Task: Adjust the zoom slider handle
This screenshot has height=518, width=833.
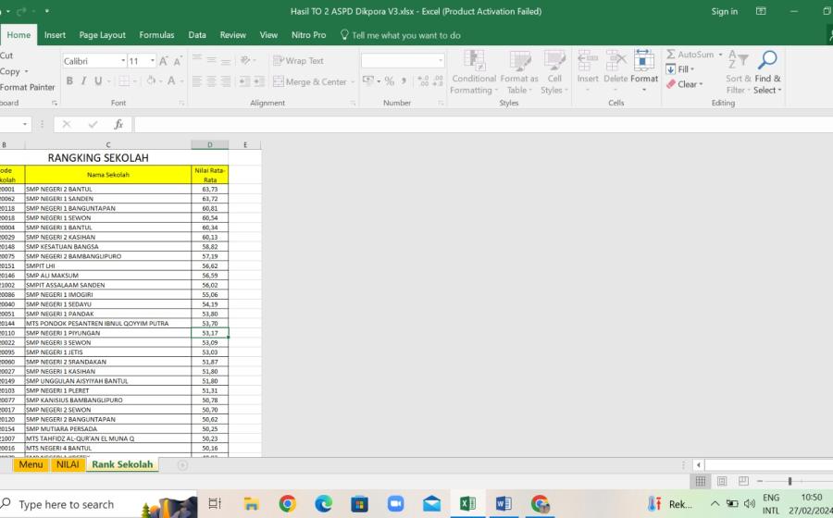Action: click(789, 481)
